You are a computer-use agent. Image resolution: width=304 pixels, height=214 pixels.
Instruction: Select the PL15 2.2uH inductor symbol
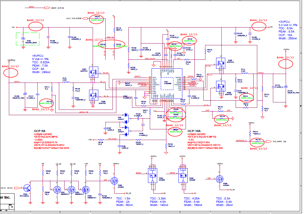66,82
